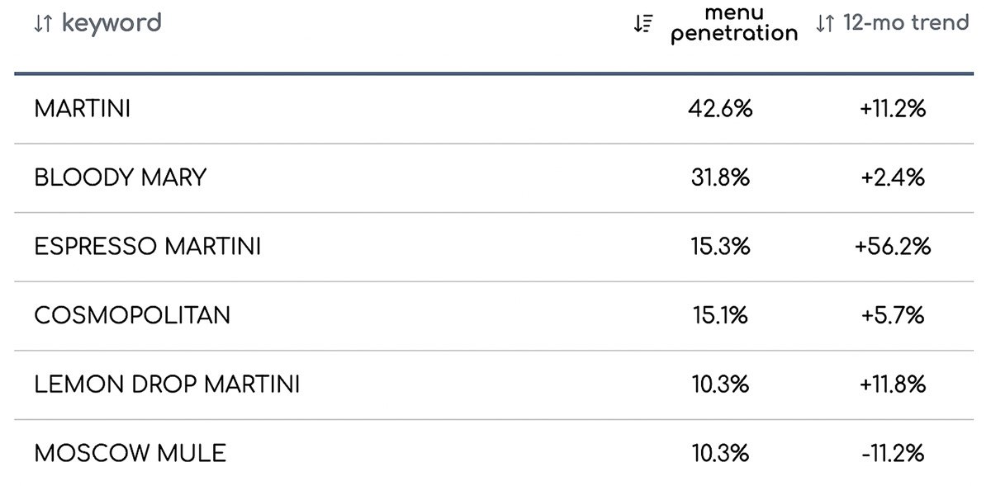991x486 pixels.
Task: Click the 15.1% Cosmopolitan penetration value
Action: pos(720,315)
